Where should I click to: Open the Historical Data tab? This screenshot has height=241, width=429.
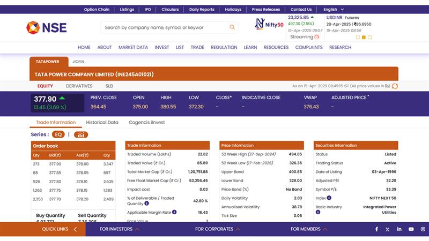(x=102, y=122)
